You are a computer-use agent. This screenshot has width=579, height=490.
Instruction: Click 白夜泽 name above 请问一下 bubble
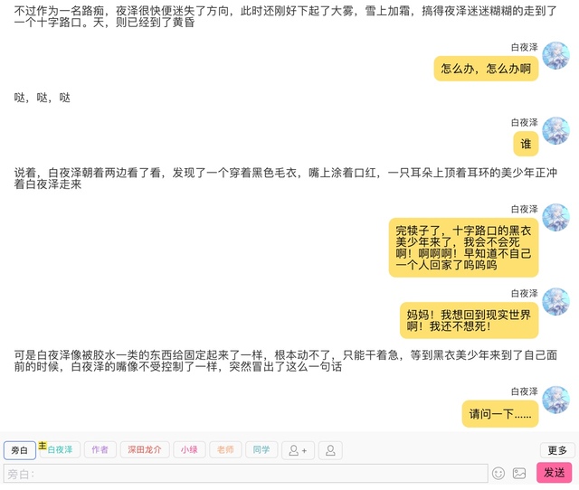coord(525,391)
